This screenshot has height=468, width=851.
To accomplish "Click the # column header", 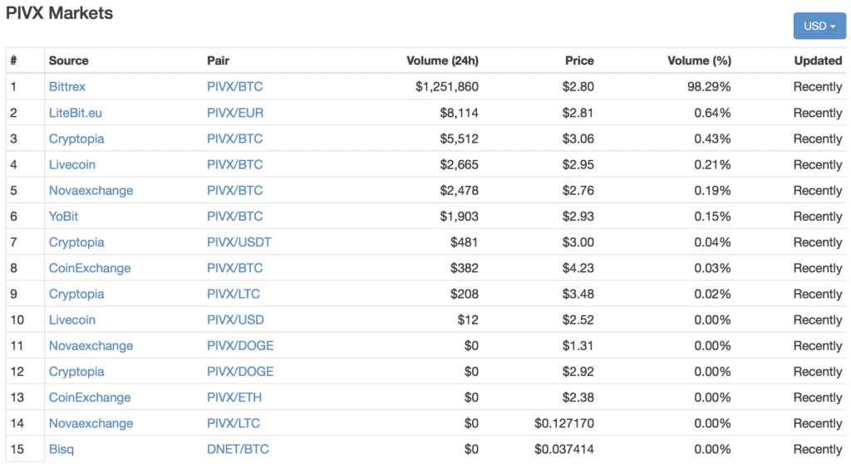I will pyautogui.click(x=13, y=61).
